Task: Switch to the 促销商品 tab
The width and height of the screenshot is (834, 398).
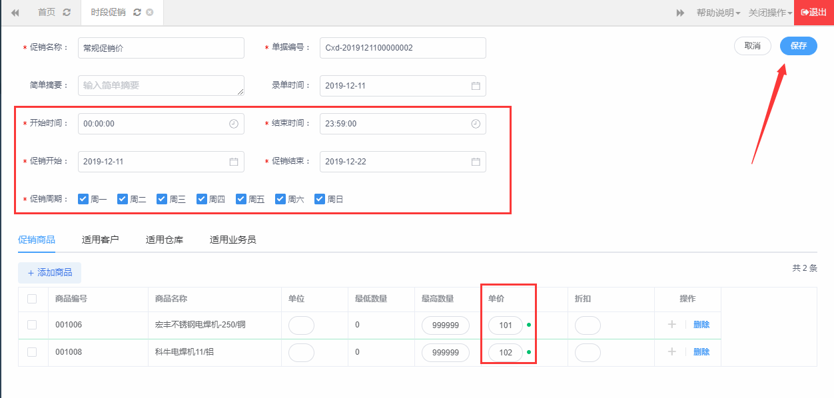Action: pos(37,240)
